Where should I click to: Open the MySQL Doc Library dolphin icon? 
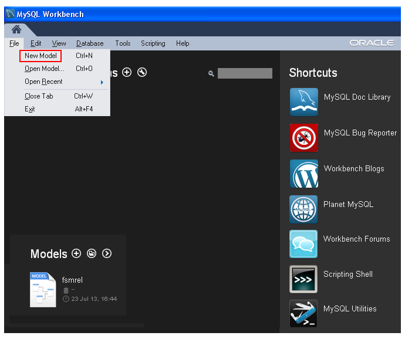pos(303,102)
